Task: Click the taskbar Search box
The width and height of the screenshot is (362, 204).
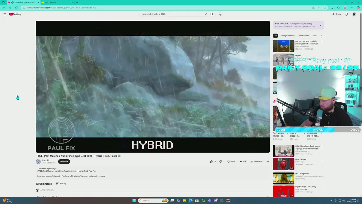Action: click(x=153, y=201)
